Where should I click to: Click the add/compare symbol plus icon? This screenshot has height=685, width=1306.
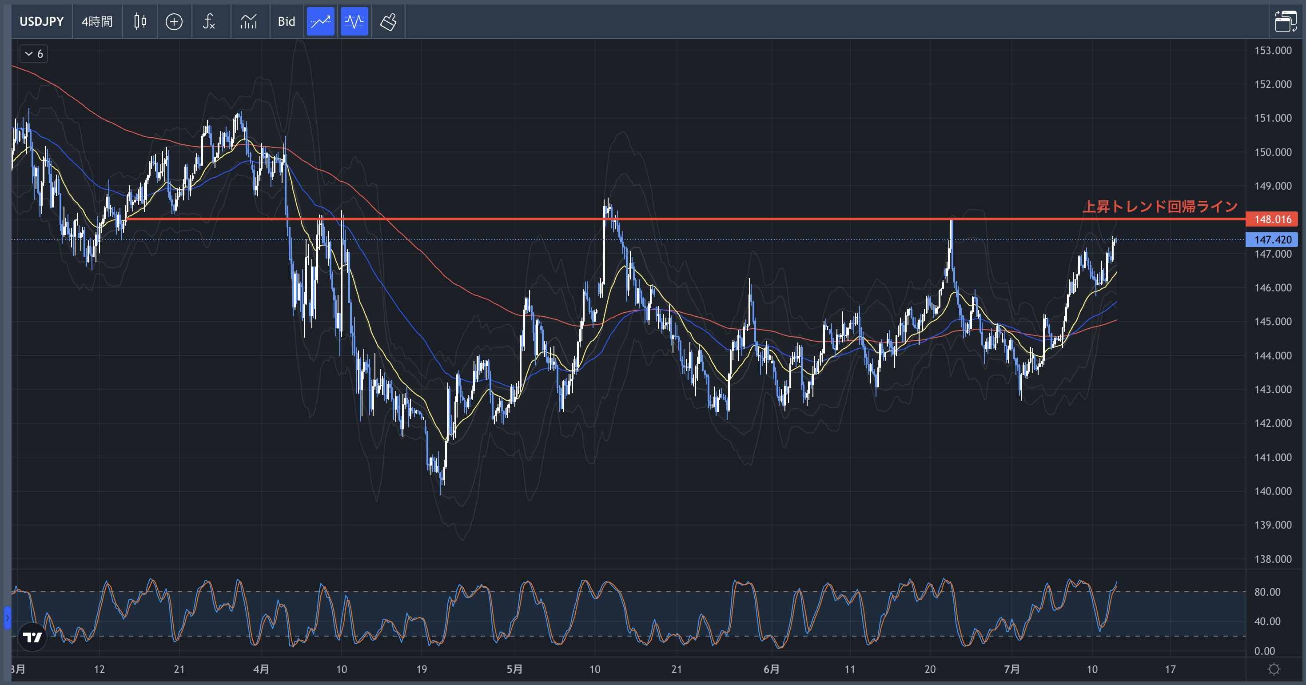(174, 22)
